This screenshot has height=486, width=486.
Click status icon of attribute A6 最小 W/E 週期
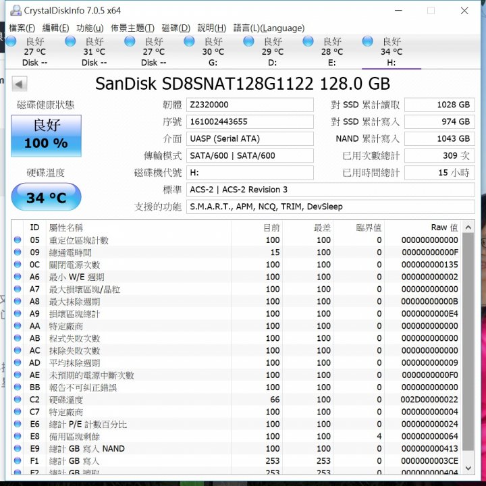click(x=18, y=277)
